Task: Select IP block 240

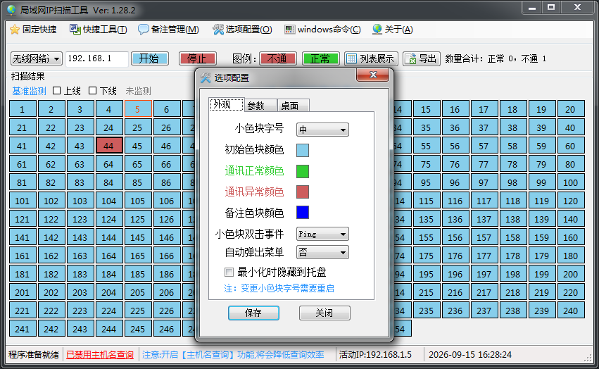Action: [571, 311]
